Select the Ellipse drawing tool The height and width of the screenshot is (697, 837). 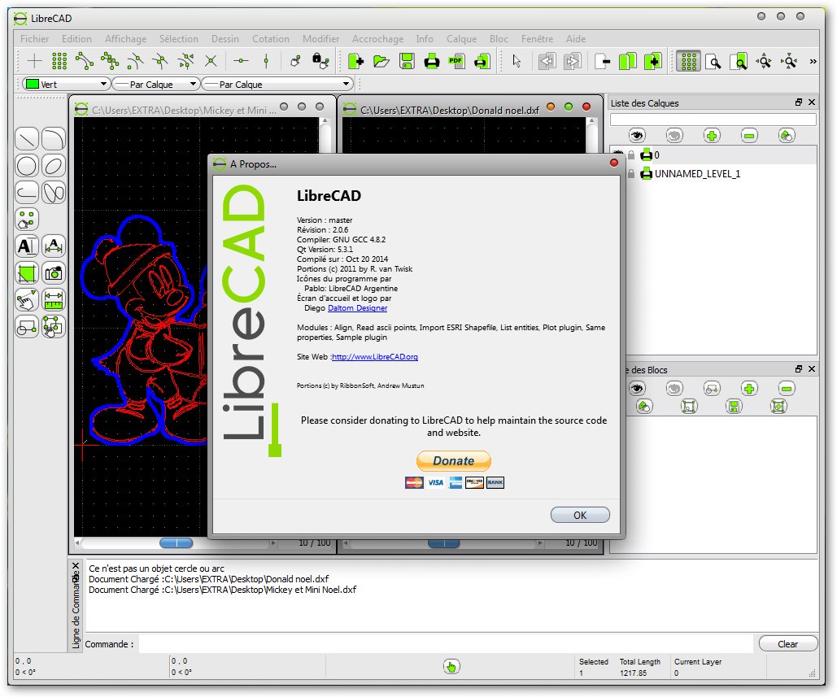pyautogui.click(x=54, y=166)
